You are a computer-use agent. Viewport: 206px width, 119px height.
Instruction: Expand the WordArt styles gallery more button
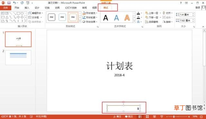point(134,21)
